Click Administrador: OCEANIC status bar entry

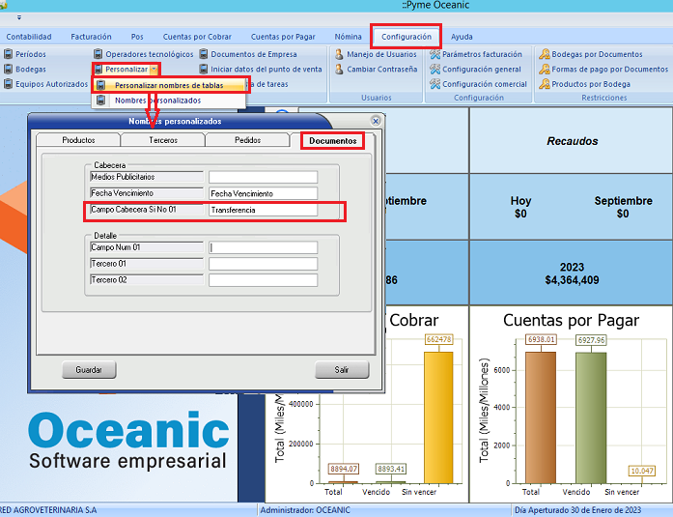305,510
